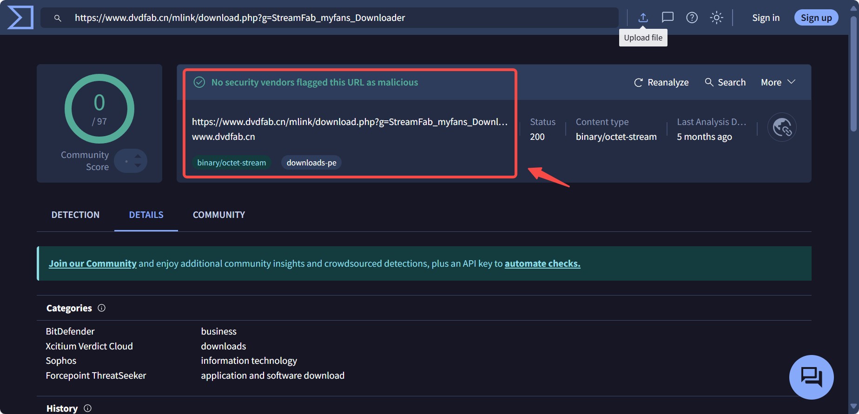Viewport: 859px width, 414px height.
Task: Click the VirusTotal sigma logo
Action: (20, 18)
